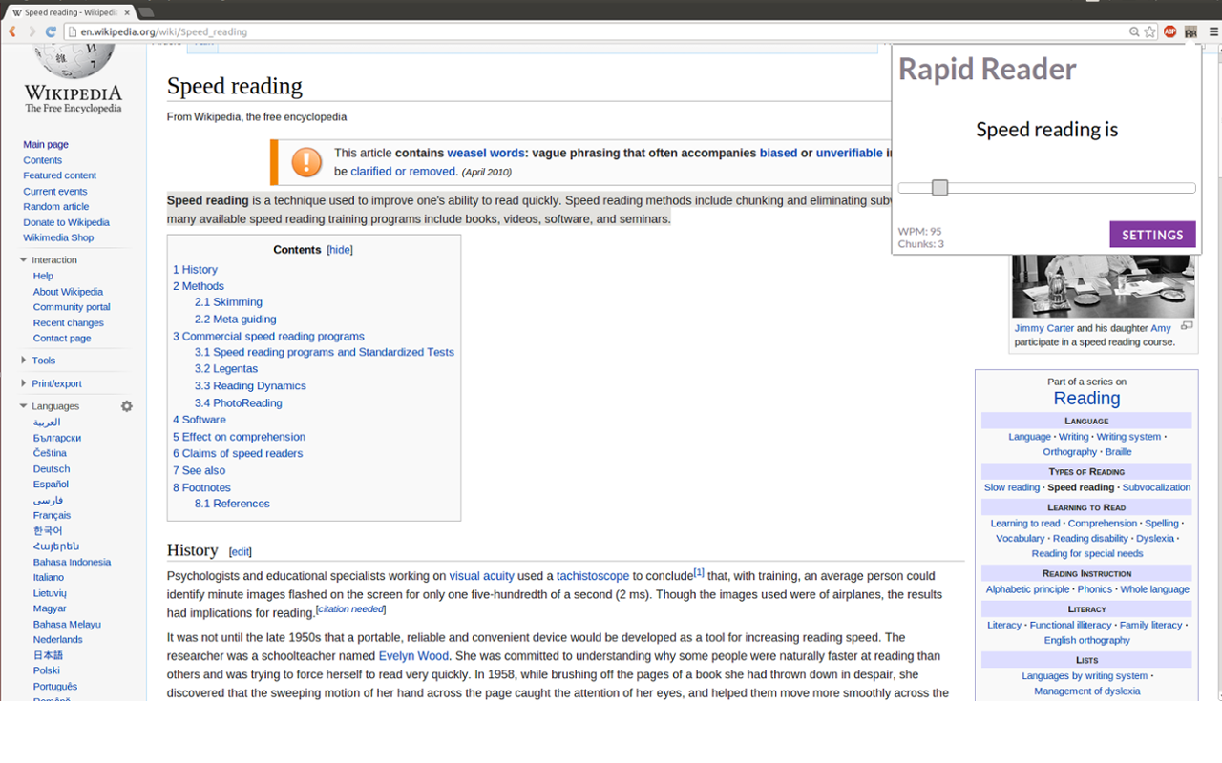Expand the Print/export sidebar section
This screenshot has height=763, width=1222.
(24, 383)
